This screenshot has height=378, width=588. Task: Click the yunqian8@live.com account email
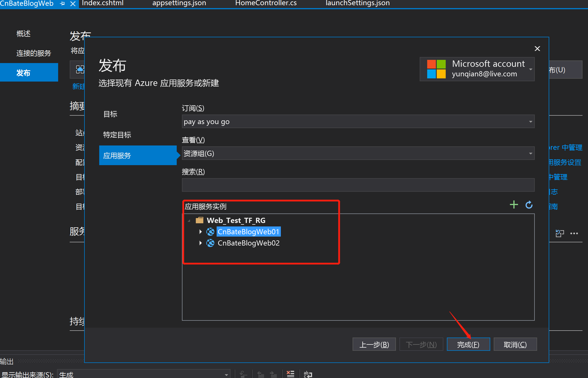(x=484, y=74)
